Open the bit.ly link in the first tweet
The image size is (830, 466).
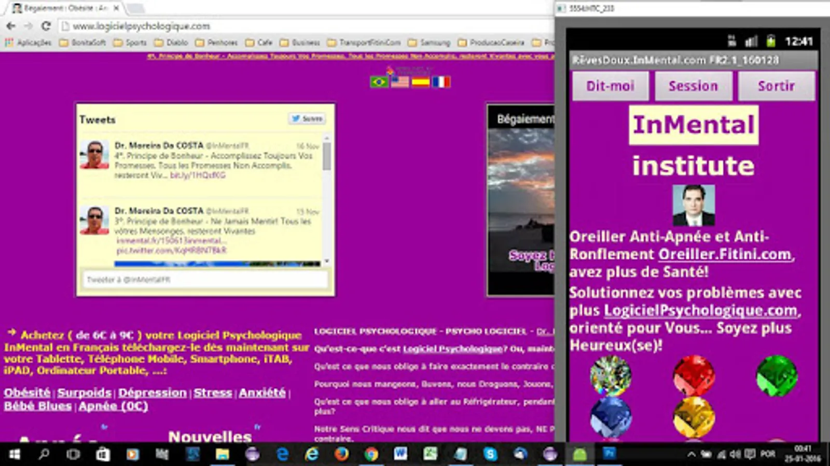(x=198, y=176)
